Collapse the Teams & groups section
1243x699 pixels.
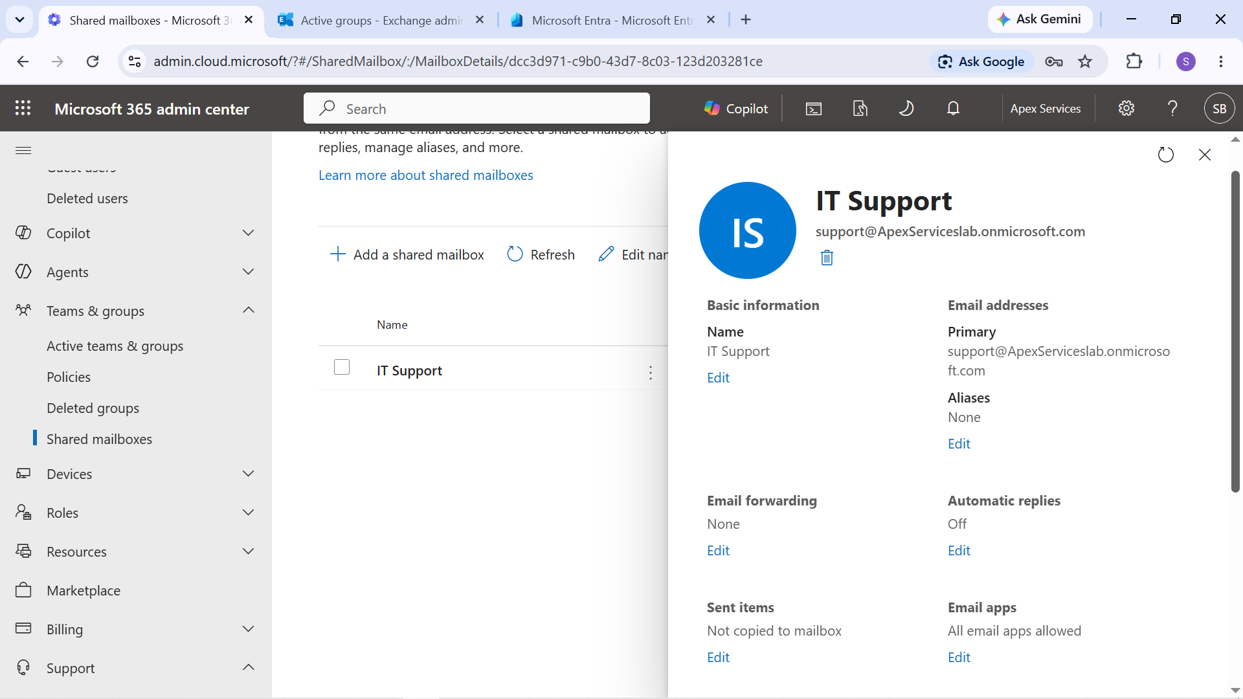248,311
